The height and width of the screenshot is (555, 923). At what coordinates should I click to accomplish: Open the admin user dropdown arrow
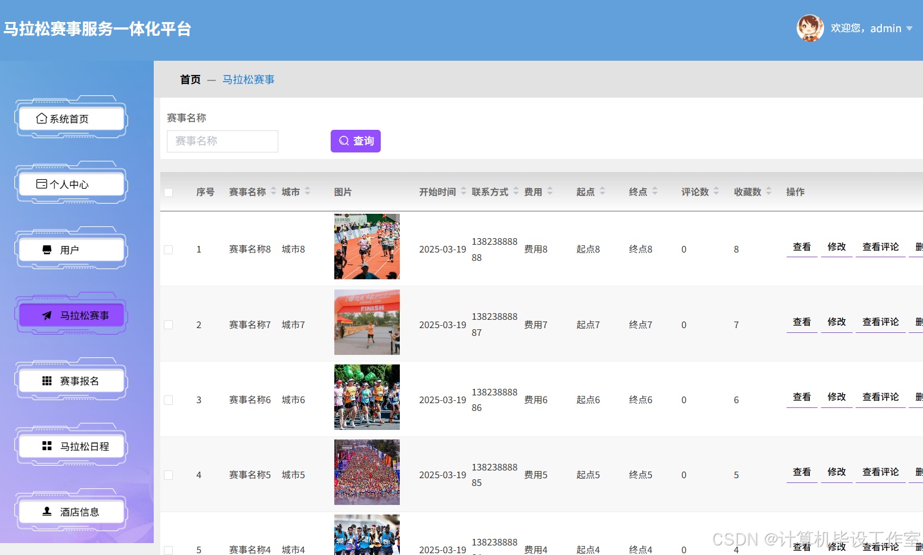(909, 29)
